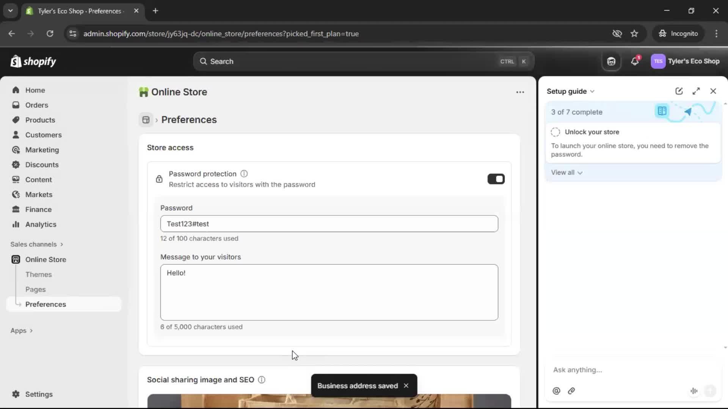This screenshot has width=728, height=409.
Task: Open the Setup guide dropdown
Action: pyautogui.click(x=593, y=91)
